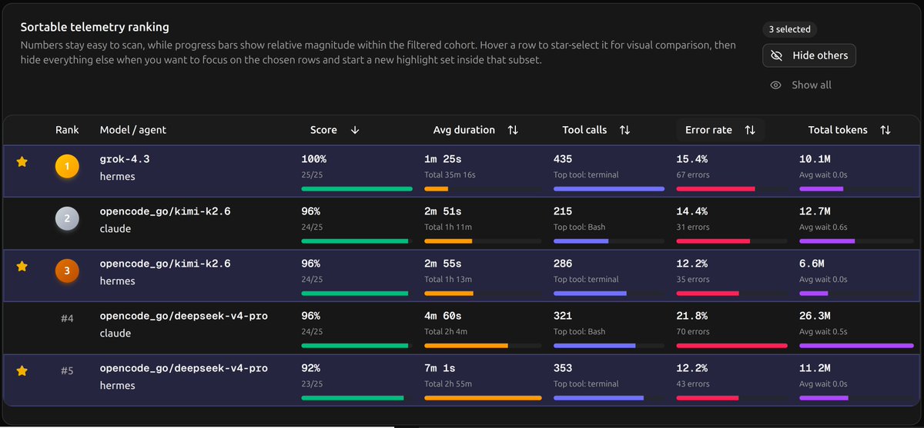Click the Score descending arrow icon
Screen dimensions: 924x428
(x=355, y=130)
